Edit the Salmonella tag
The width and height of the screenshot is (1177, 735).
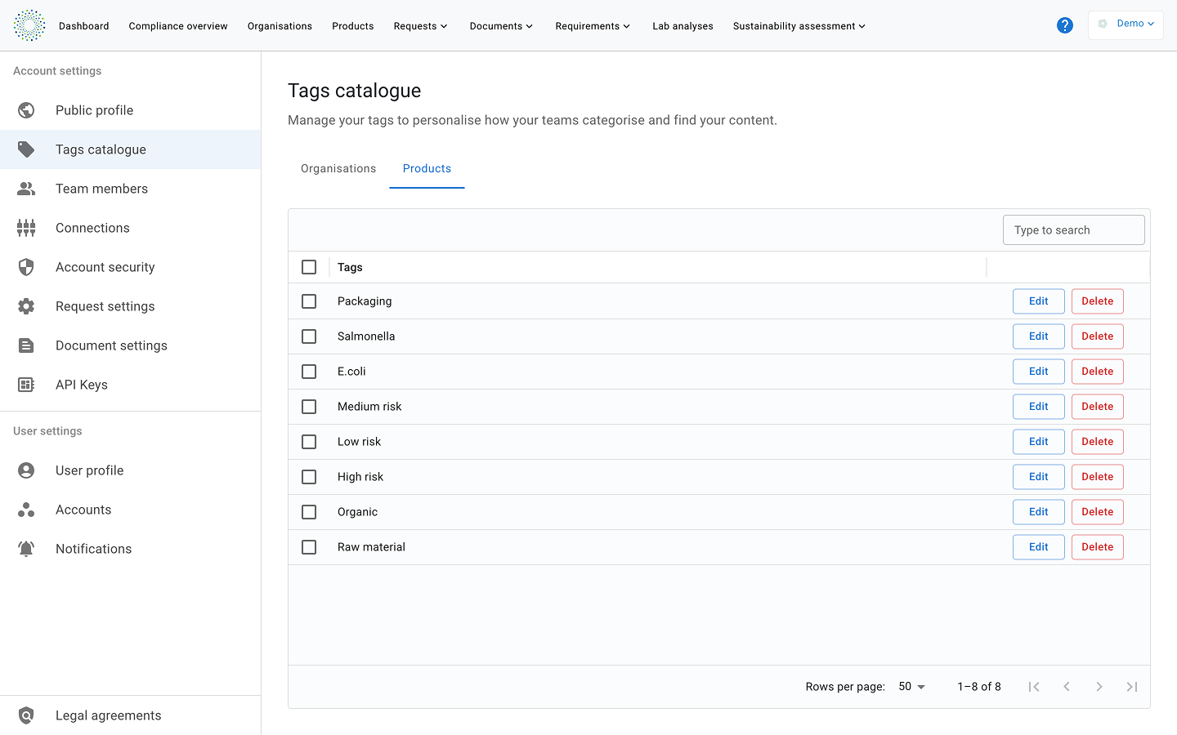tap(1039, 336)
